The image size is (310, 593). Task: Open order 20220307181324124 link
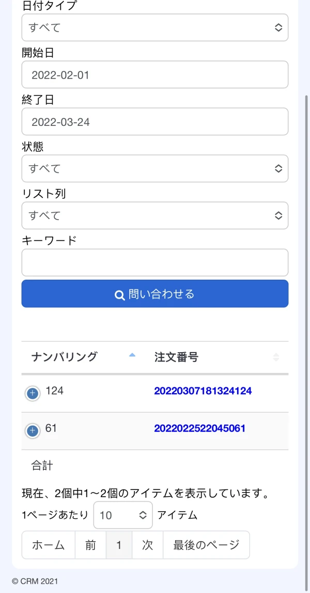click(203, 391)
